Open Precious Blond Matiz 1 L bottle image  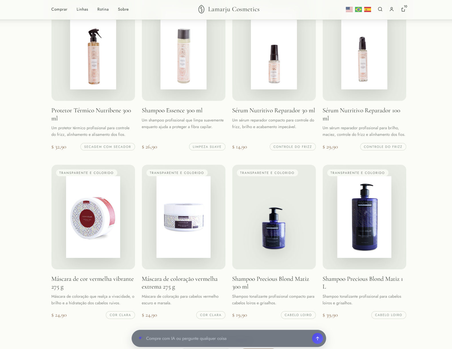pyautogui.click(x=364, y=217)
